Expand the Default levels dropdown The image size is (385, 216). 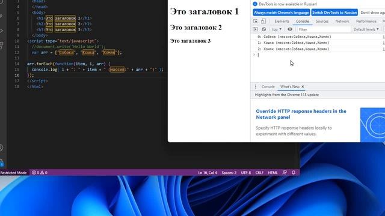(x=366, y=29)
